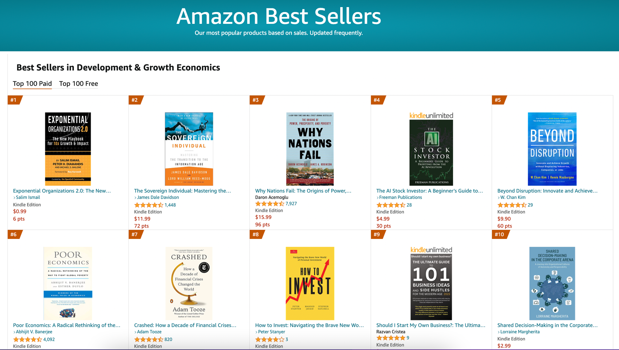View The AI Stock Investor cover

(431, 149)
